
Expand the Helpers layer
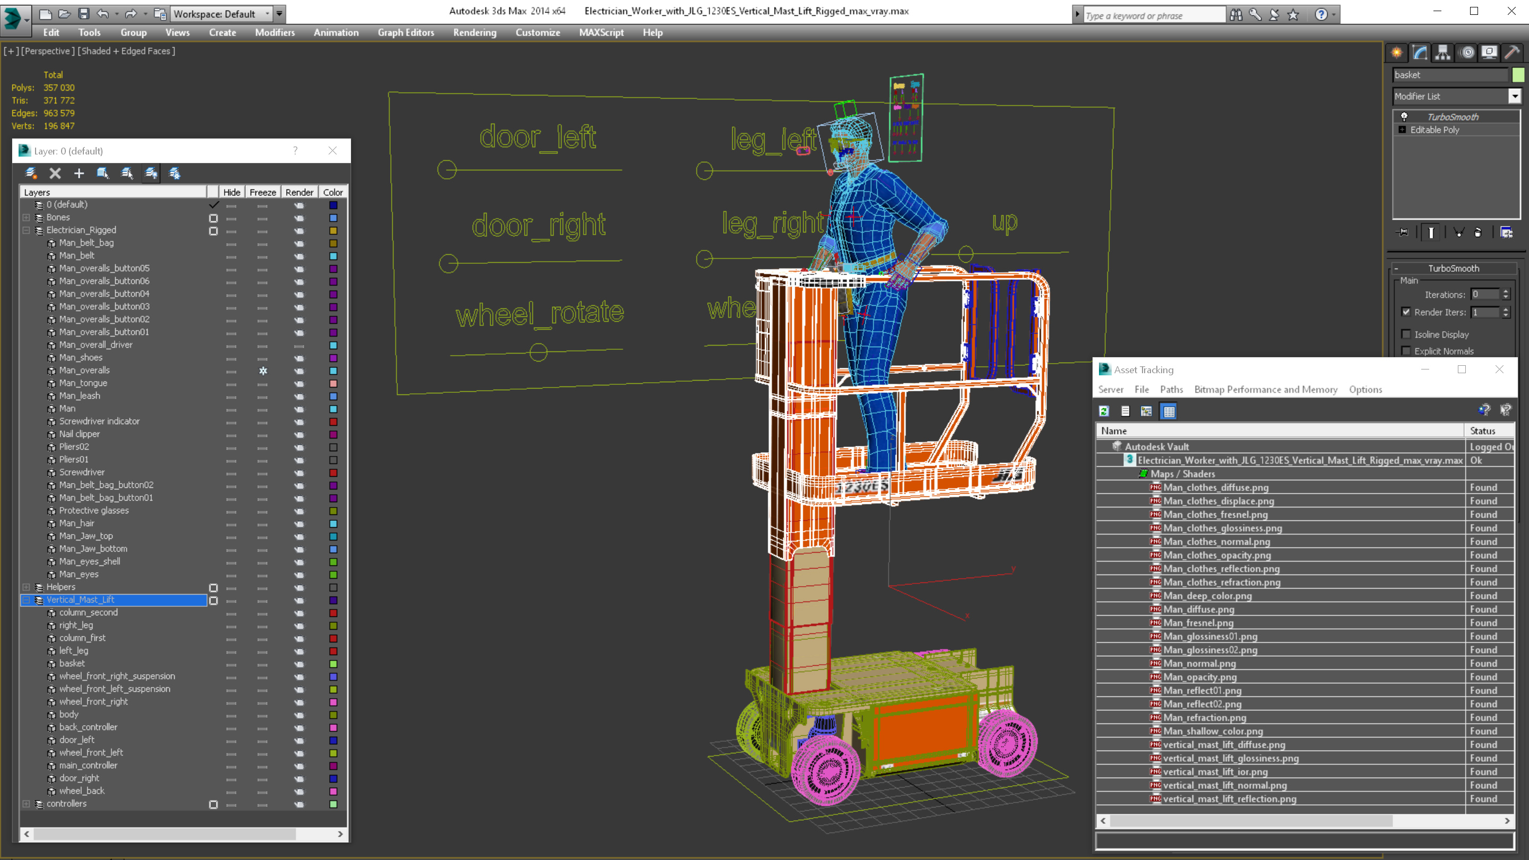tap(26, 587)
